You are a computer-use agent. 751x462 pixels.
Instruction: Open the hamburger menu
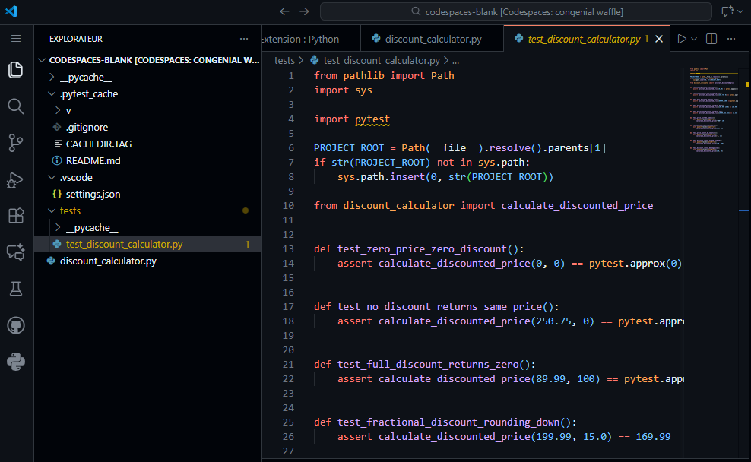(16, 38)
